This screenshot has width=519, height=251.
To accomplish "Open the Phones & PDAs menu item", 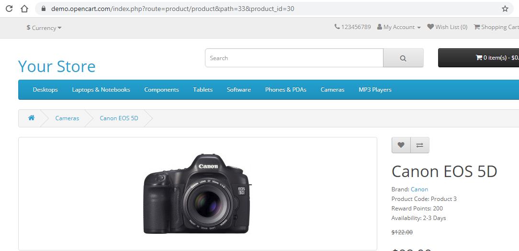I will [286, 90].
